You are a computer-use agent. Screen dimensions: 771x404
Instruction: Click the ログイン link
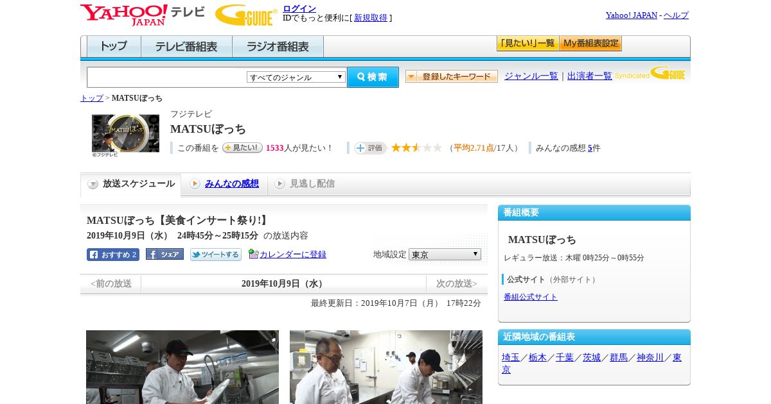click(299, 8)
